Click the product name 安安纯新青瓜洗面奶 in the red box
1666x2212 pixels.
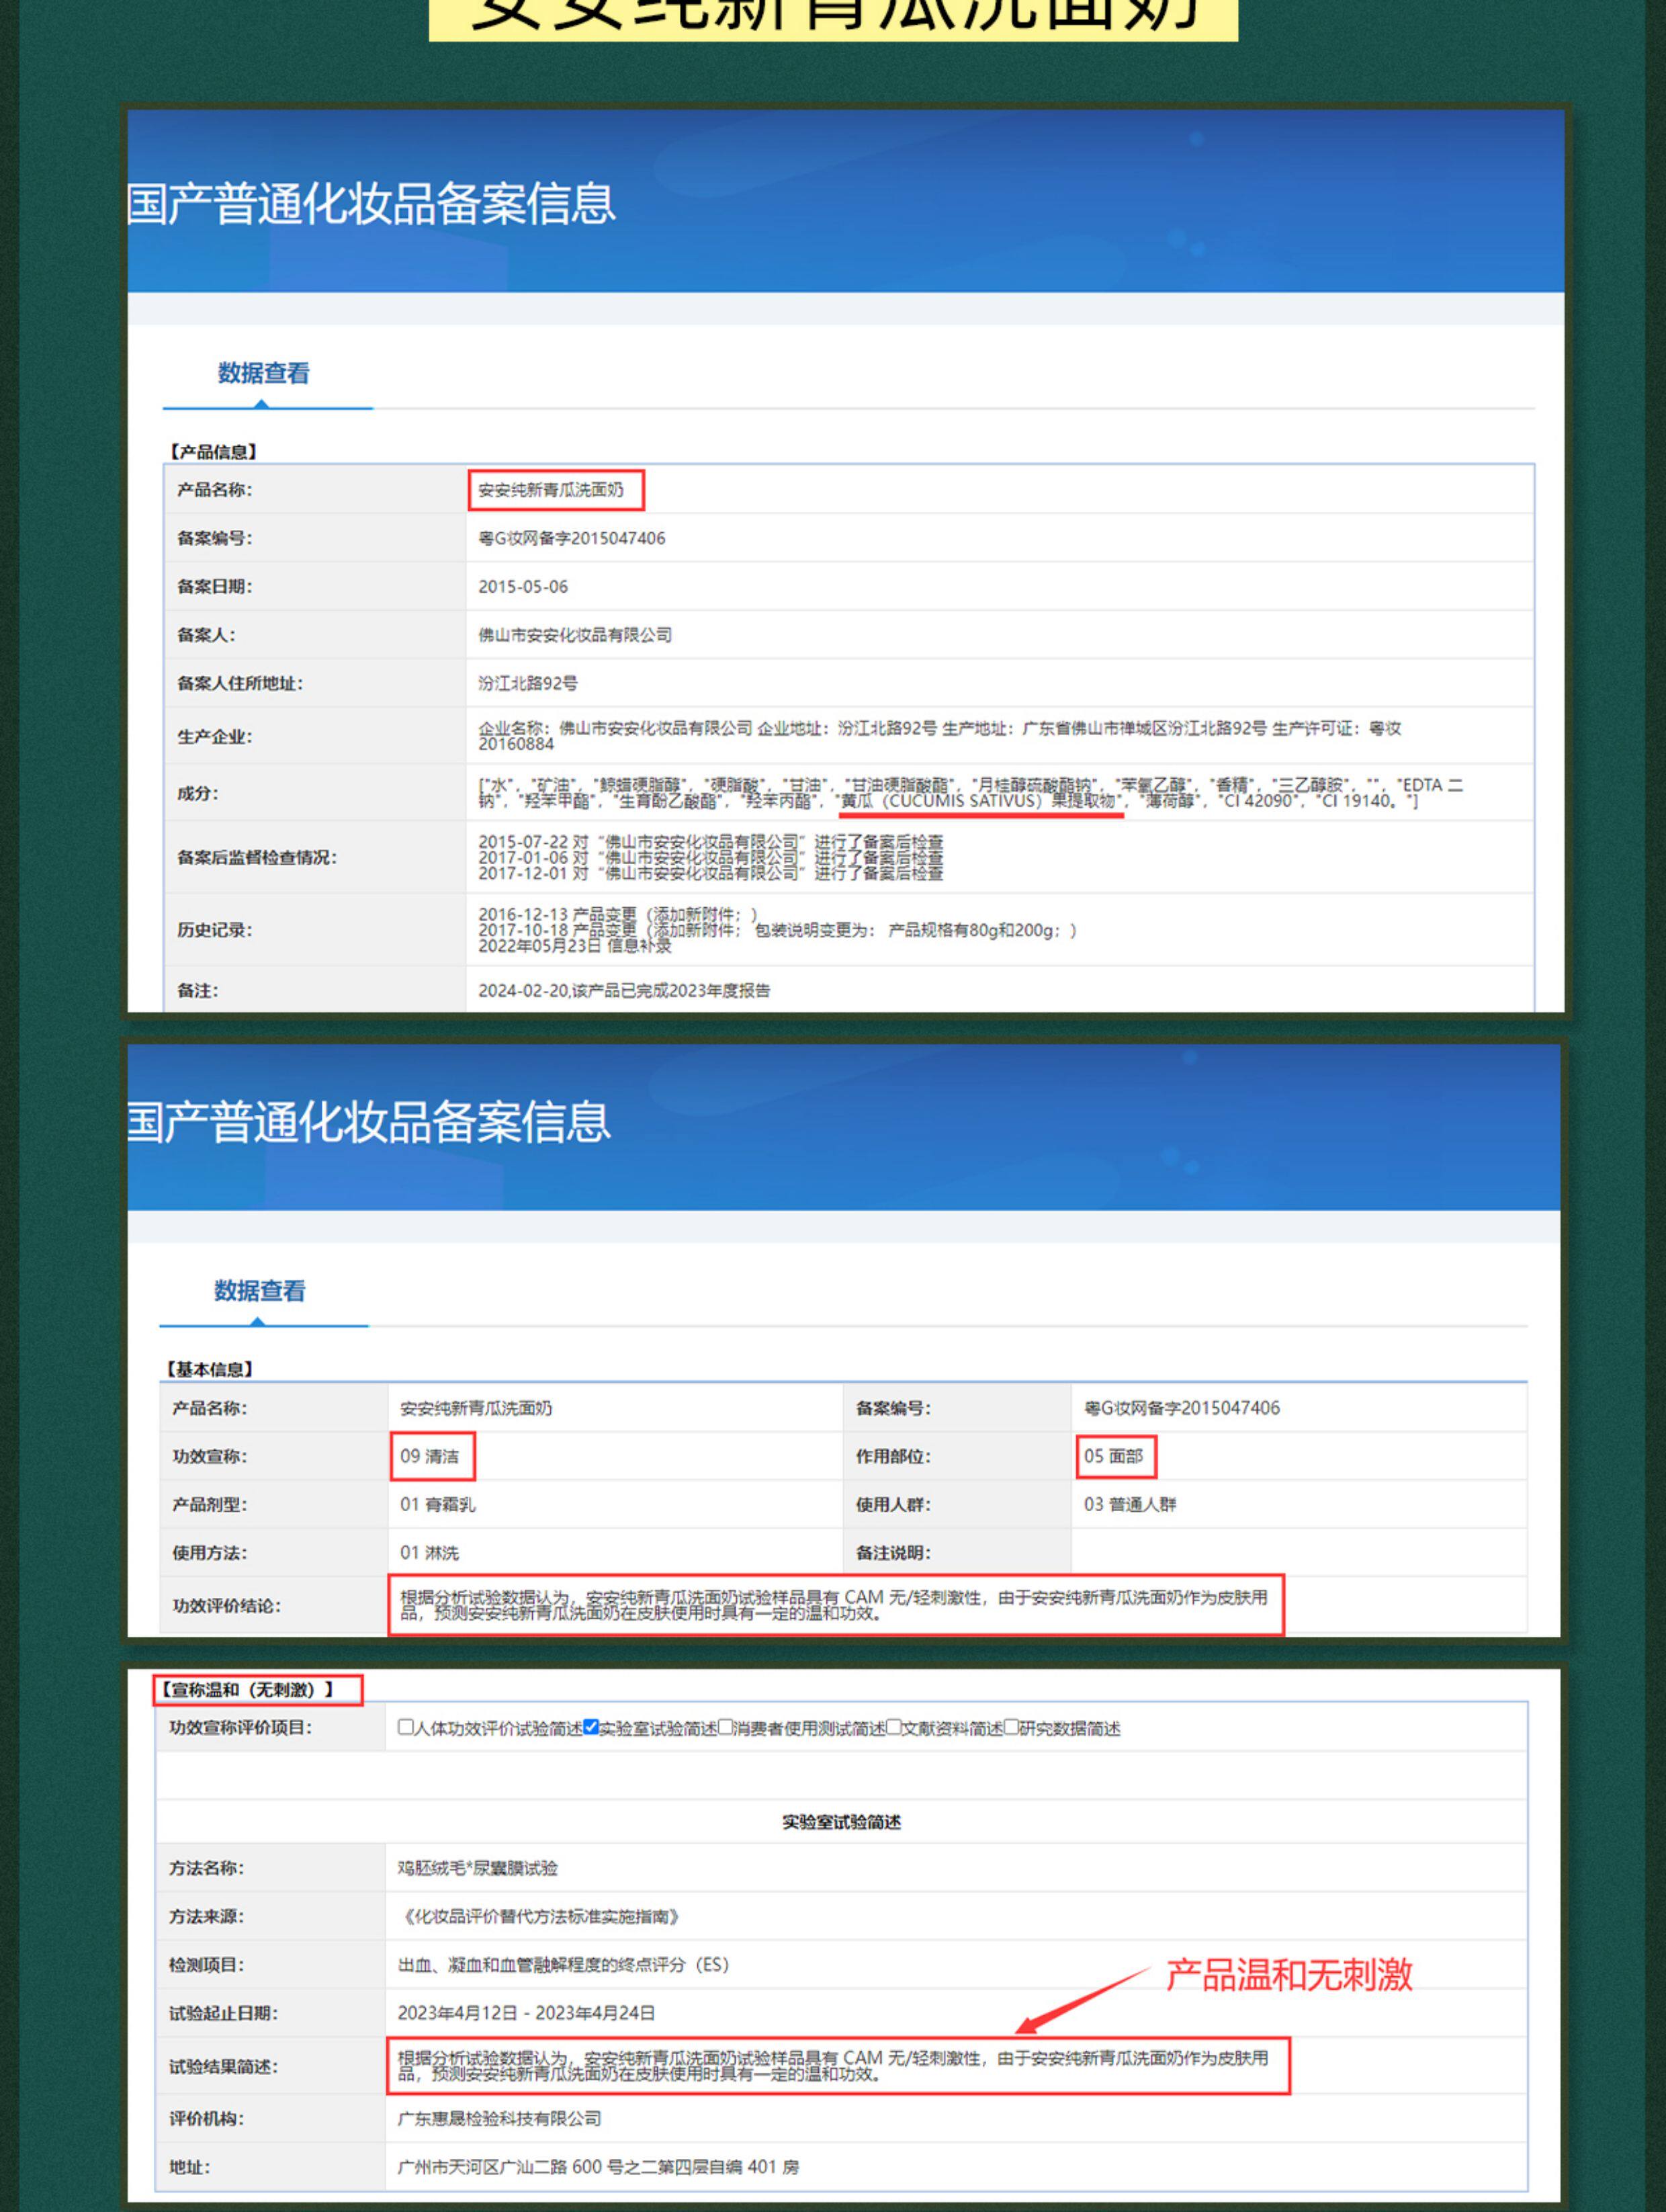(x=551, y=490)
